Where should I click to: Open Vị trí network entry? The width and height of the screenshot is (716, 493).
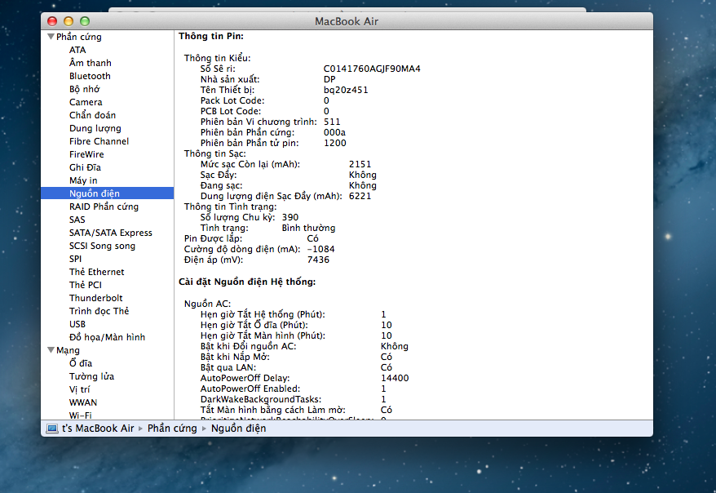[79, 389]
